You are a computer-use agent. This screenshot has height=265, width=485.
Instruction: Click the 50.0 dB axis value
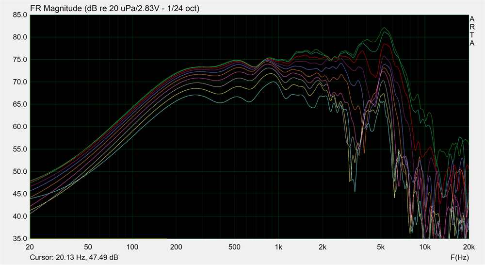[20, 171]
